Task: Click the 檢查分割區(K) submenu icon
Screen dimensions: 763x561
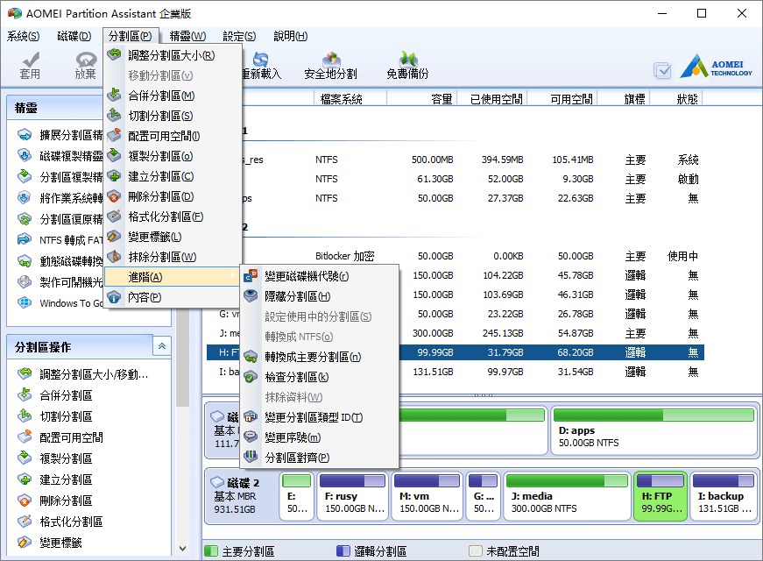Action: coord(251,377)
